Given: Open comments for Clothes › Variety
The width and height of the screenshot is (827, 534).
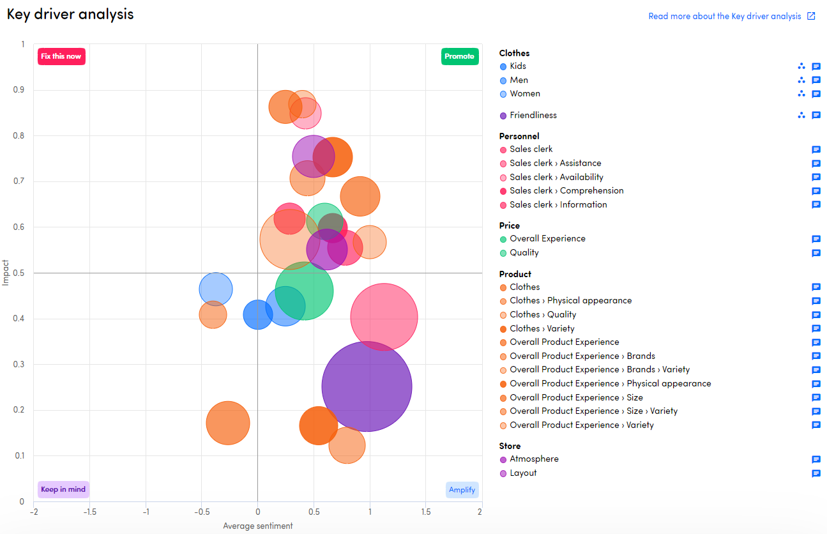Looking at the screenshot, I should (816, 329).
